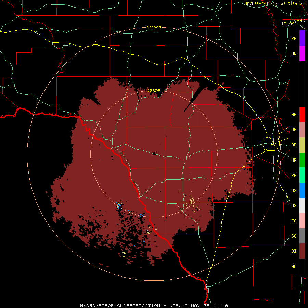Click the BD legend label
308x308 pixels.
[x=294, y=145]
